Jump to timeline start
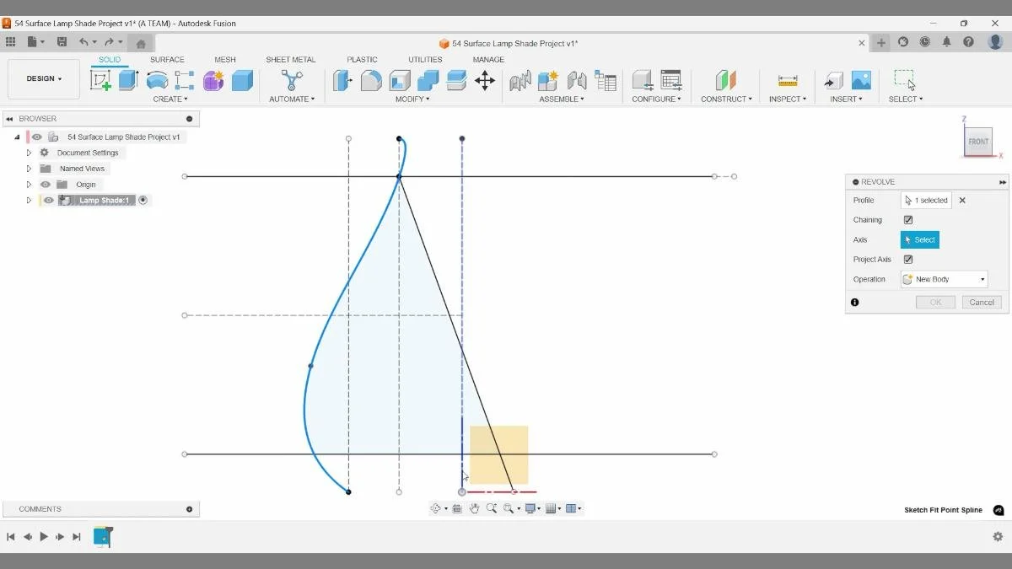This screenshot has height=569, width=1012. coord(11,537)
